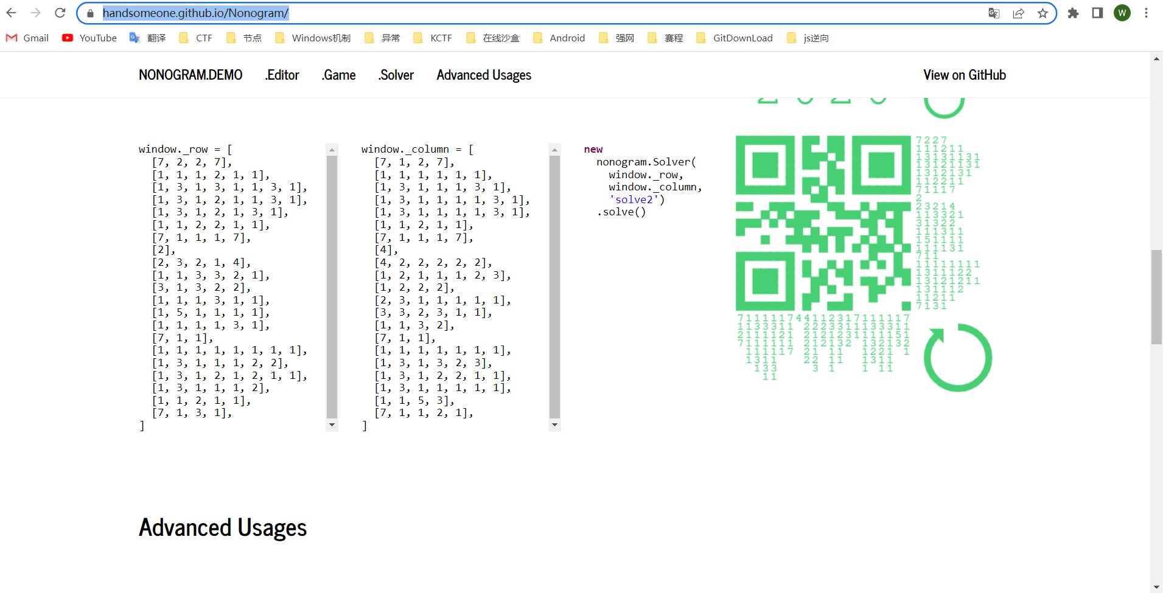Click the down arrow of the column textarea scrollbar
The width and height of the screenshot is (1163, 593).
pos(554,425)
